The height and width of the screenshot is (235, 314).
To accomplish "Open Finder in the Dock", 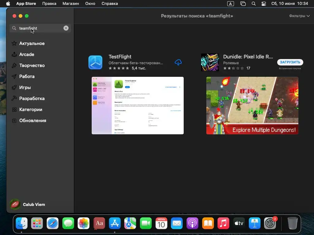I will pyautogui.click(x=21, y=223).
